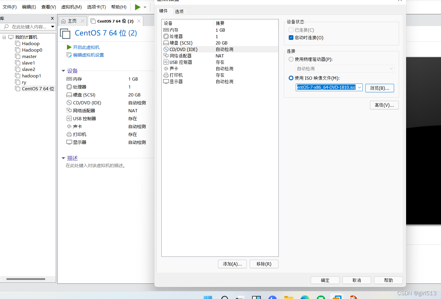
Task: Select 硬盘 (SCSI) icon in hardware device list
Action: click(166, 43)
